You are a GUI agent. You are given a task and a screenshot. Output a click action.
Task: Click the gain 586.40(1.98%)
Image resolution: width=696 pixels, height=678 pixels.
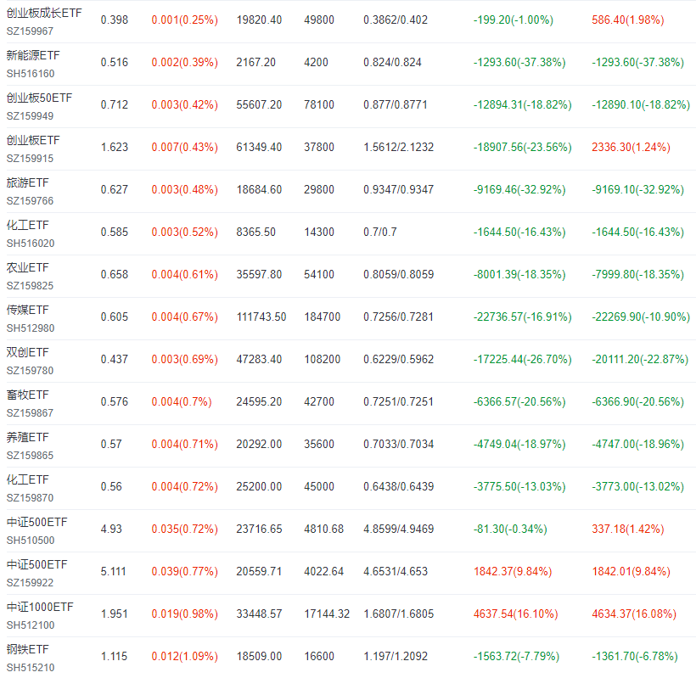click(x=627, y=20)
